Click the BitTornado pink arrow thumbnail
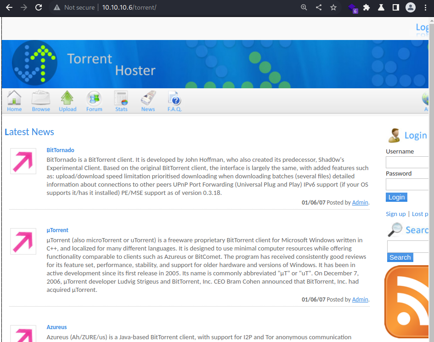 [x=23, y=161]
